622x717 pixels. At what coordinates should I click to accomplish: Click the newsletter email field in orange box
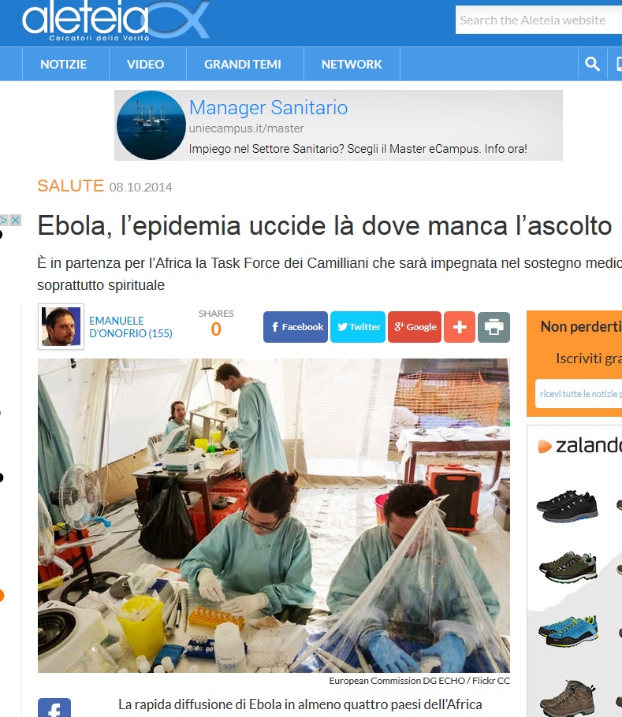[x=579, y=394]
